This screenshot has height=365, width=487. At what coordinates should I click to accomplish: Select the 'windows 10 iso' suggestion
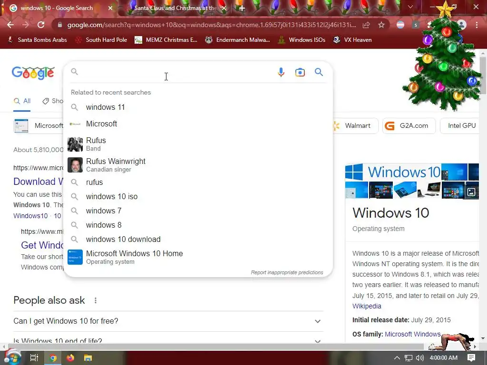coord(198,196)
